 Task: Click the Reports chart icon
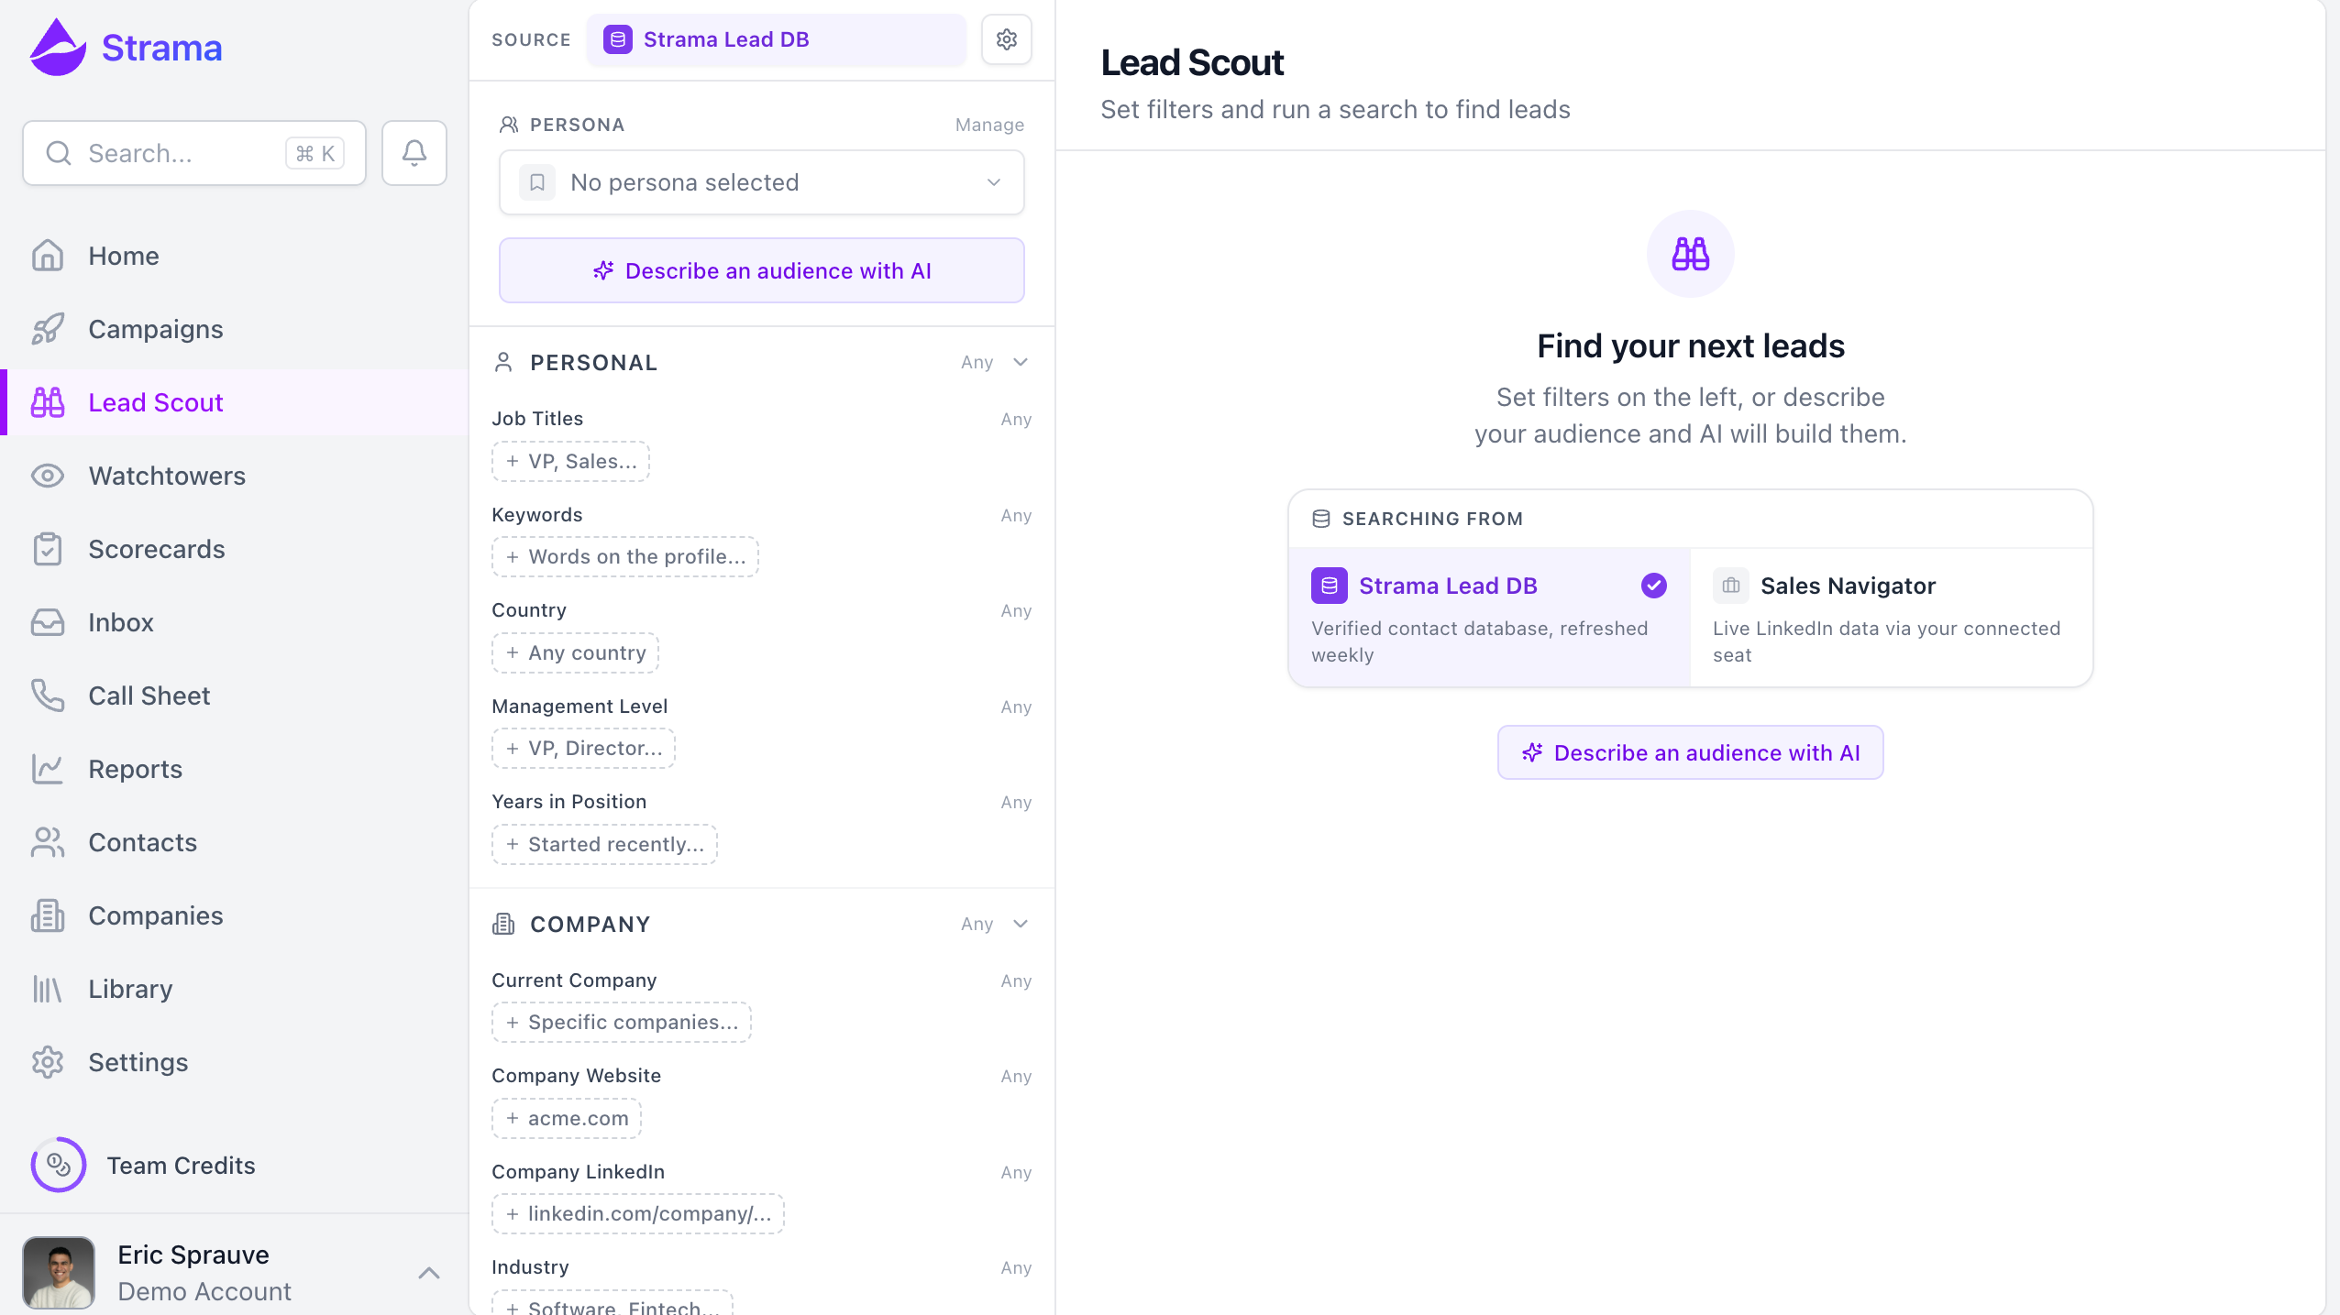48,769
